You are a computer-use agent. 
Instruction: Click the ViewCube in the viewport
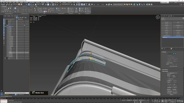[x=158, y=17]
